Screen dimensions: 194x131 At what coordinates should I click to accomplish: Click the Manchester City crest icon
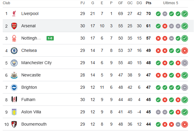coord(14,63)
